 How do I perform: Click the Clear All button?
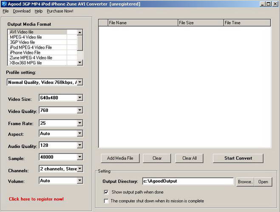[x=189, y=158]
